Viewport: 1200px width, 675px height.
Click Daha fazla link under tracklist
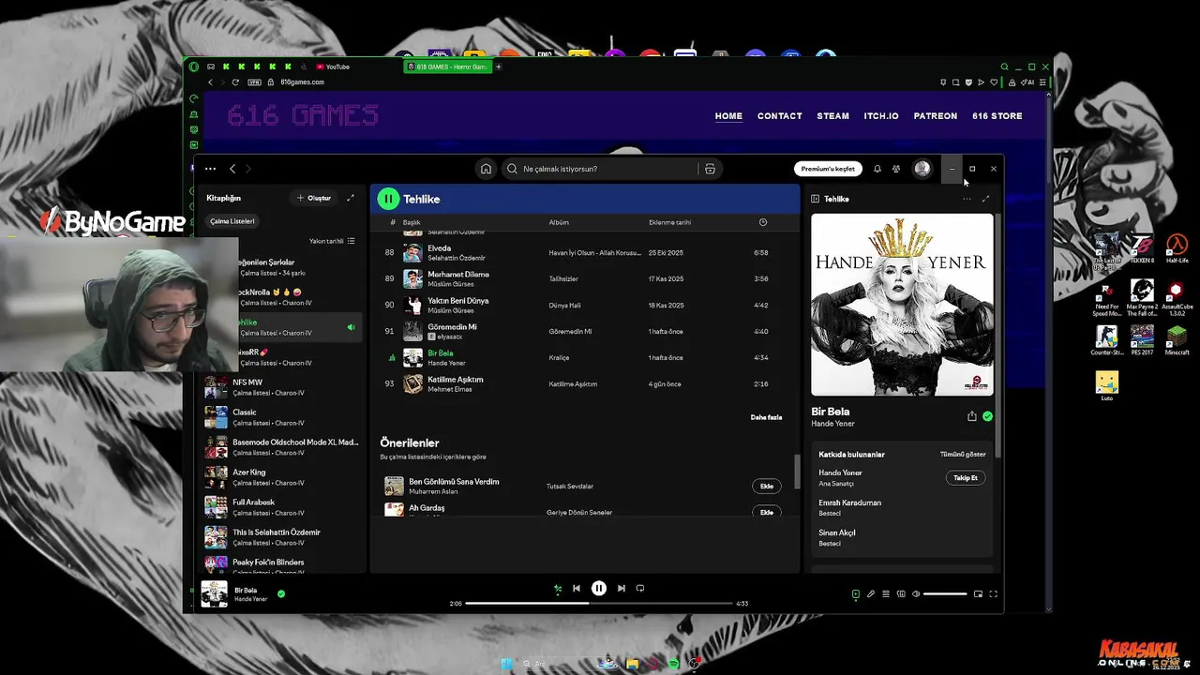766,417
